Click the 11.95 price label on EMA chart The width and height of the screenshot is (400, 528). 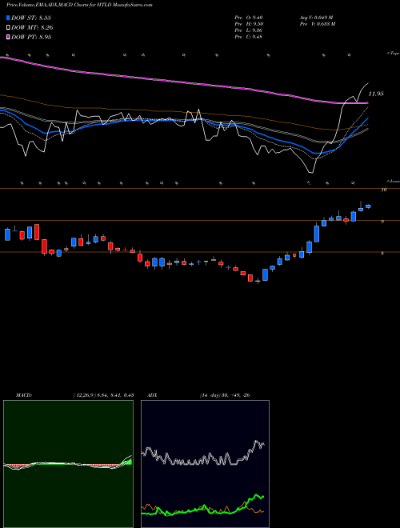click(376, 94)
